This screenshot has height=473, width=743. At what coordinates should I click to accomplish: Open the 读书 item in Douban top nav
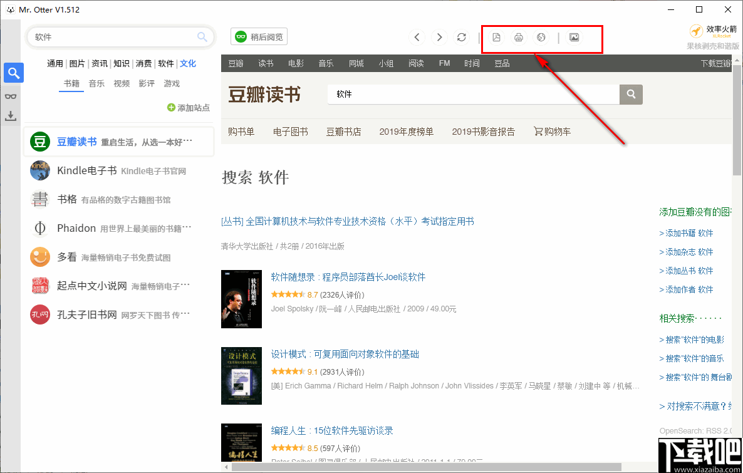(266, 63)
